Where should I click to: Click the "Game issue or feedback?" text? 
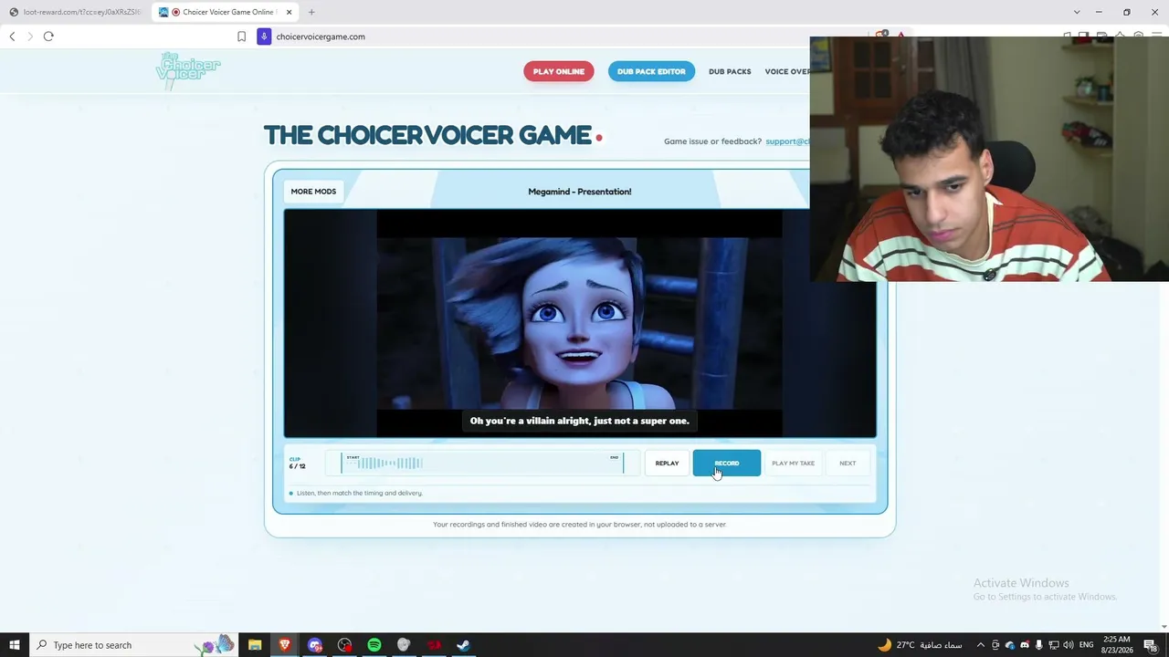click(712, 141)
